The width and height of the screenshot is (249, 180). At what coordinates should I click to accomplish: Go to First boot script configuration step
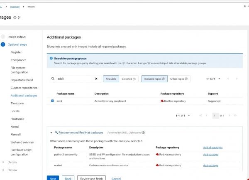coord(21,152)
